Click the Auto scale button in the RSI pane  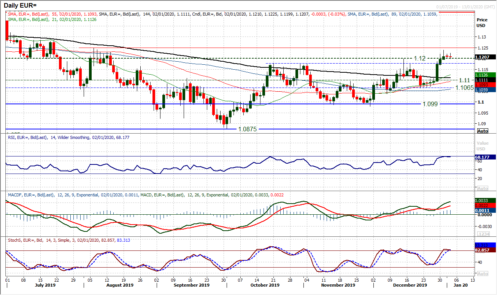(x=482, y=188)
